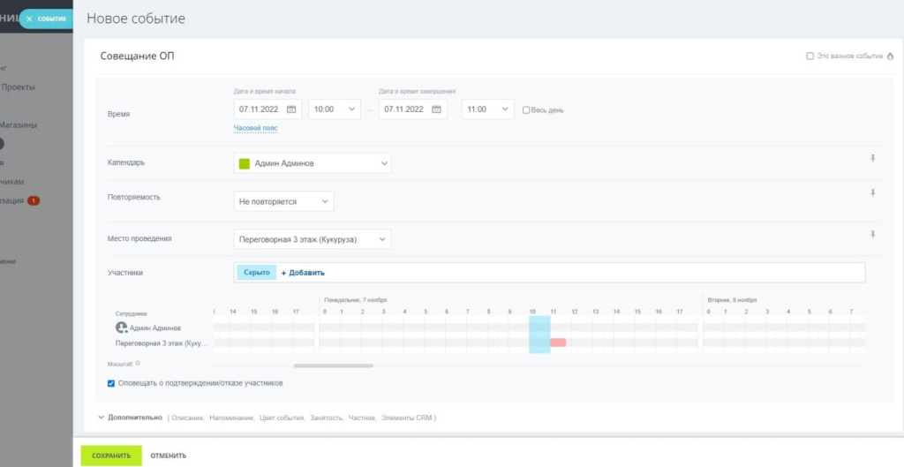
Task: Pin the Место проведения field with the pin icon
Action: (873, 235)
